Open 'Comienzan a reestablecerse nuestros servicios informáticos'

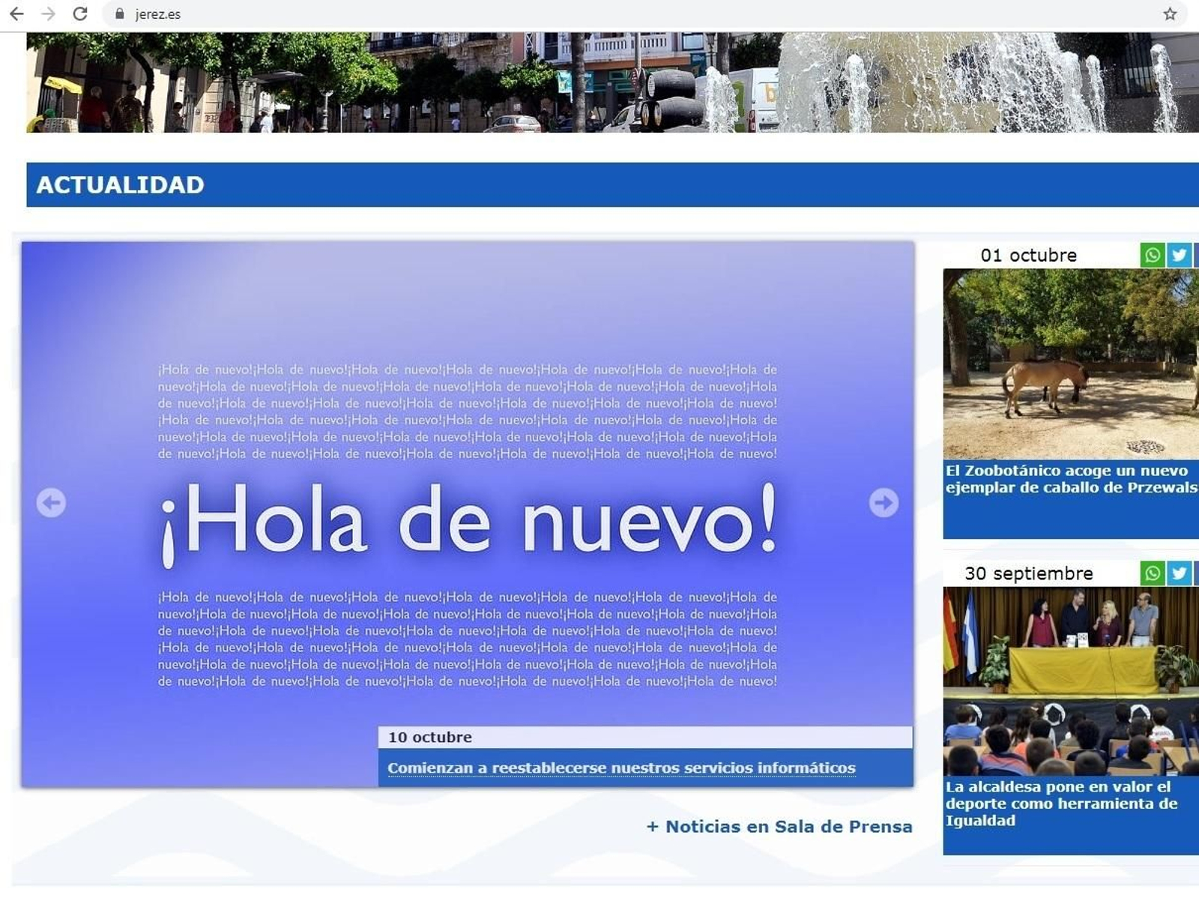tap(620, 768)
